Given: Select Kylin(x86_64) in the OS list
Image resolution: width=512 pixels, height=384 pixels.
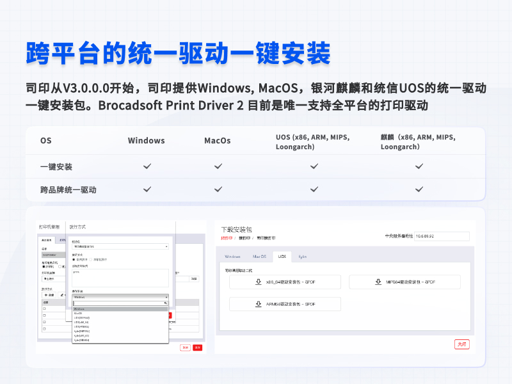Looking at the screenshot, I should pos(120,335).
